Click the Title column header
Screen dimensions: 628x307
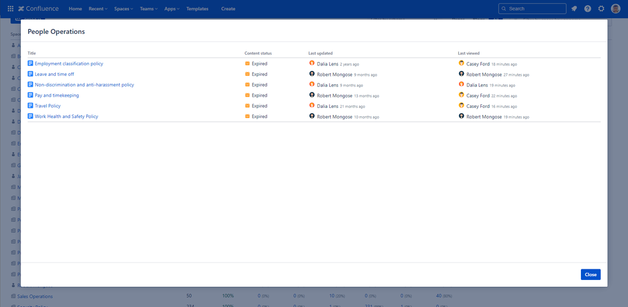[x=31, y=53]
